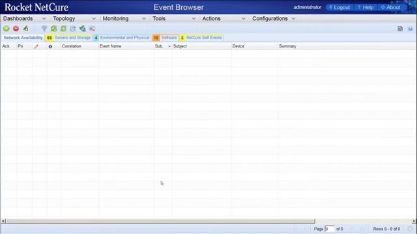Click the scrollbar right arrow
The image size is (417, 234).
414,221
